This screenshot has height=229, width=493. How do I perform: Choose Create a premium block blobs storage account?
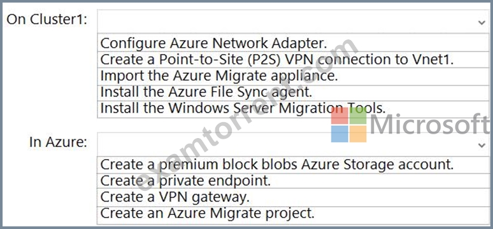tap(294, 165)
